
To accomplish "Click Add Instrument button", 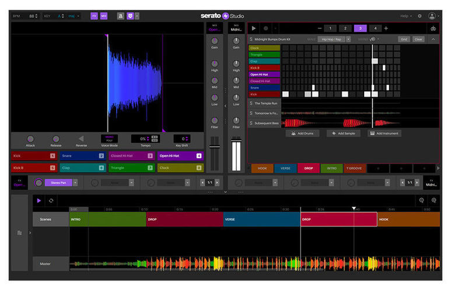I will [x=384, y=133].
